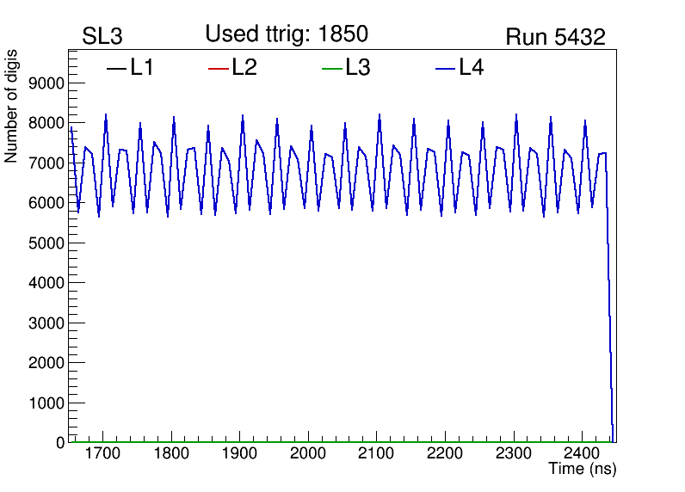Click the blue L4 legend line marker
This screenshot has width=685, height=492.
(445, 69)
